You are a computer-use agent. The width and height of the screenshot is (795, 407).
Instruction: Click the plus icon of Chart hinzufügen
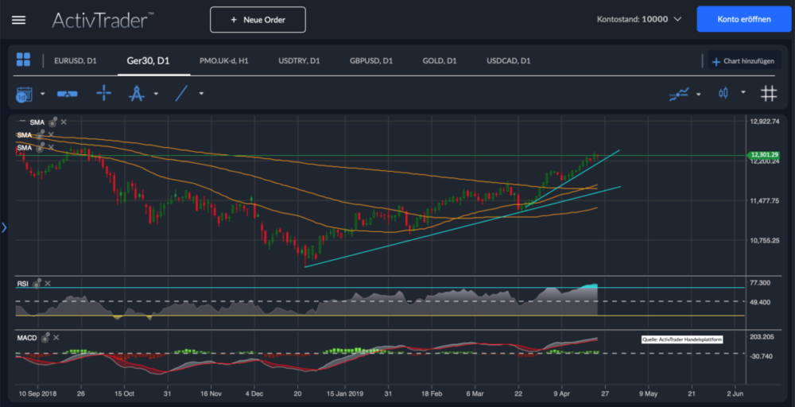pyautogui.click(x=716, y=62)
